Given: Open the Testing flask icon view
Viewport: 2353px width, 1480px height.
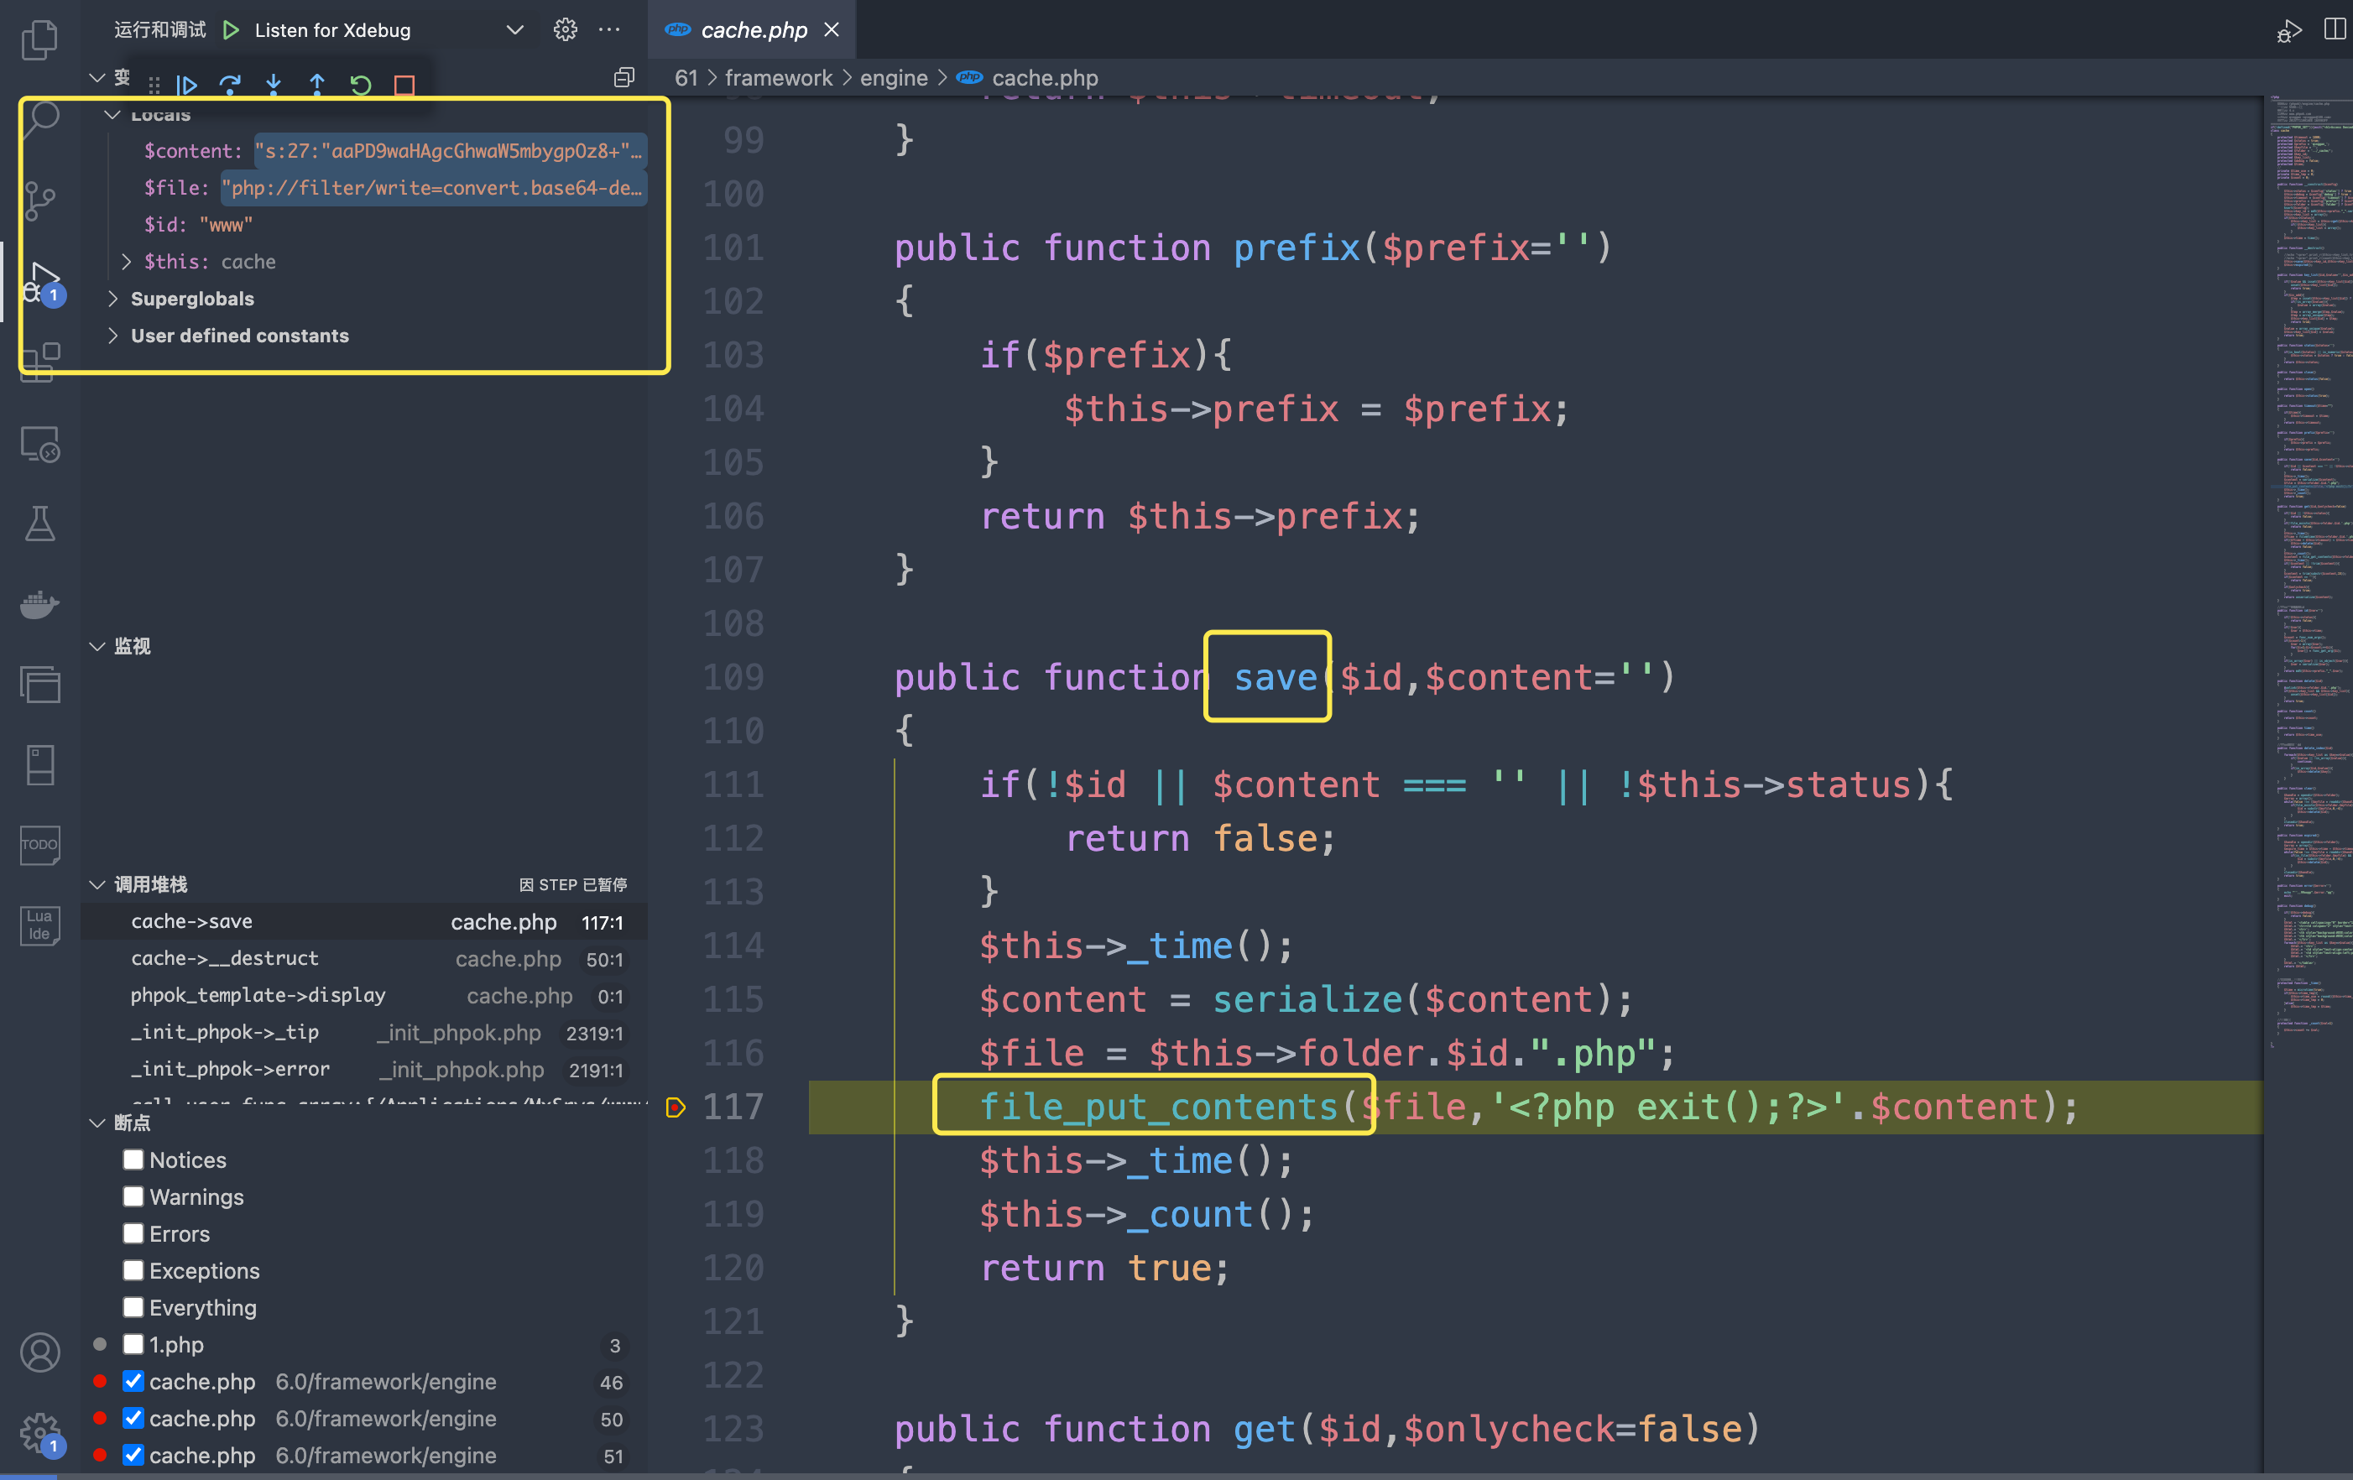Looking at the screenshot, I should 39,523.
